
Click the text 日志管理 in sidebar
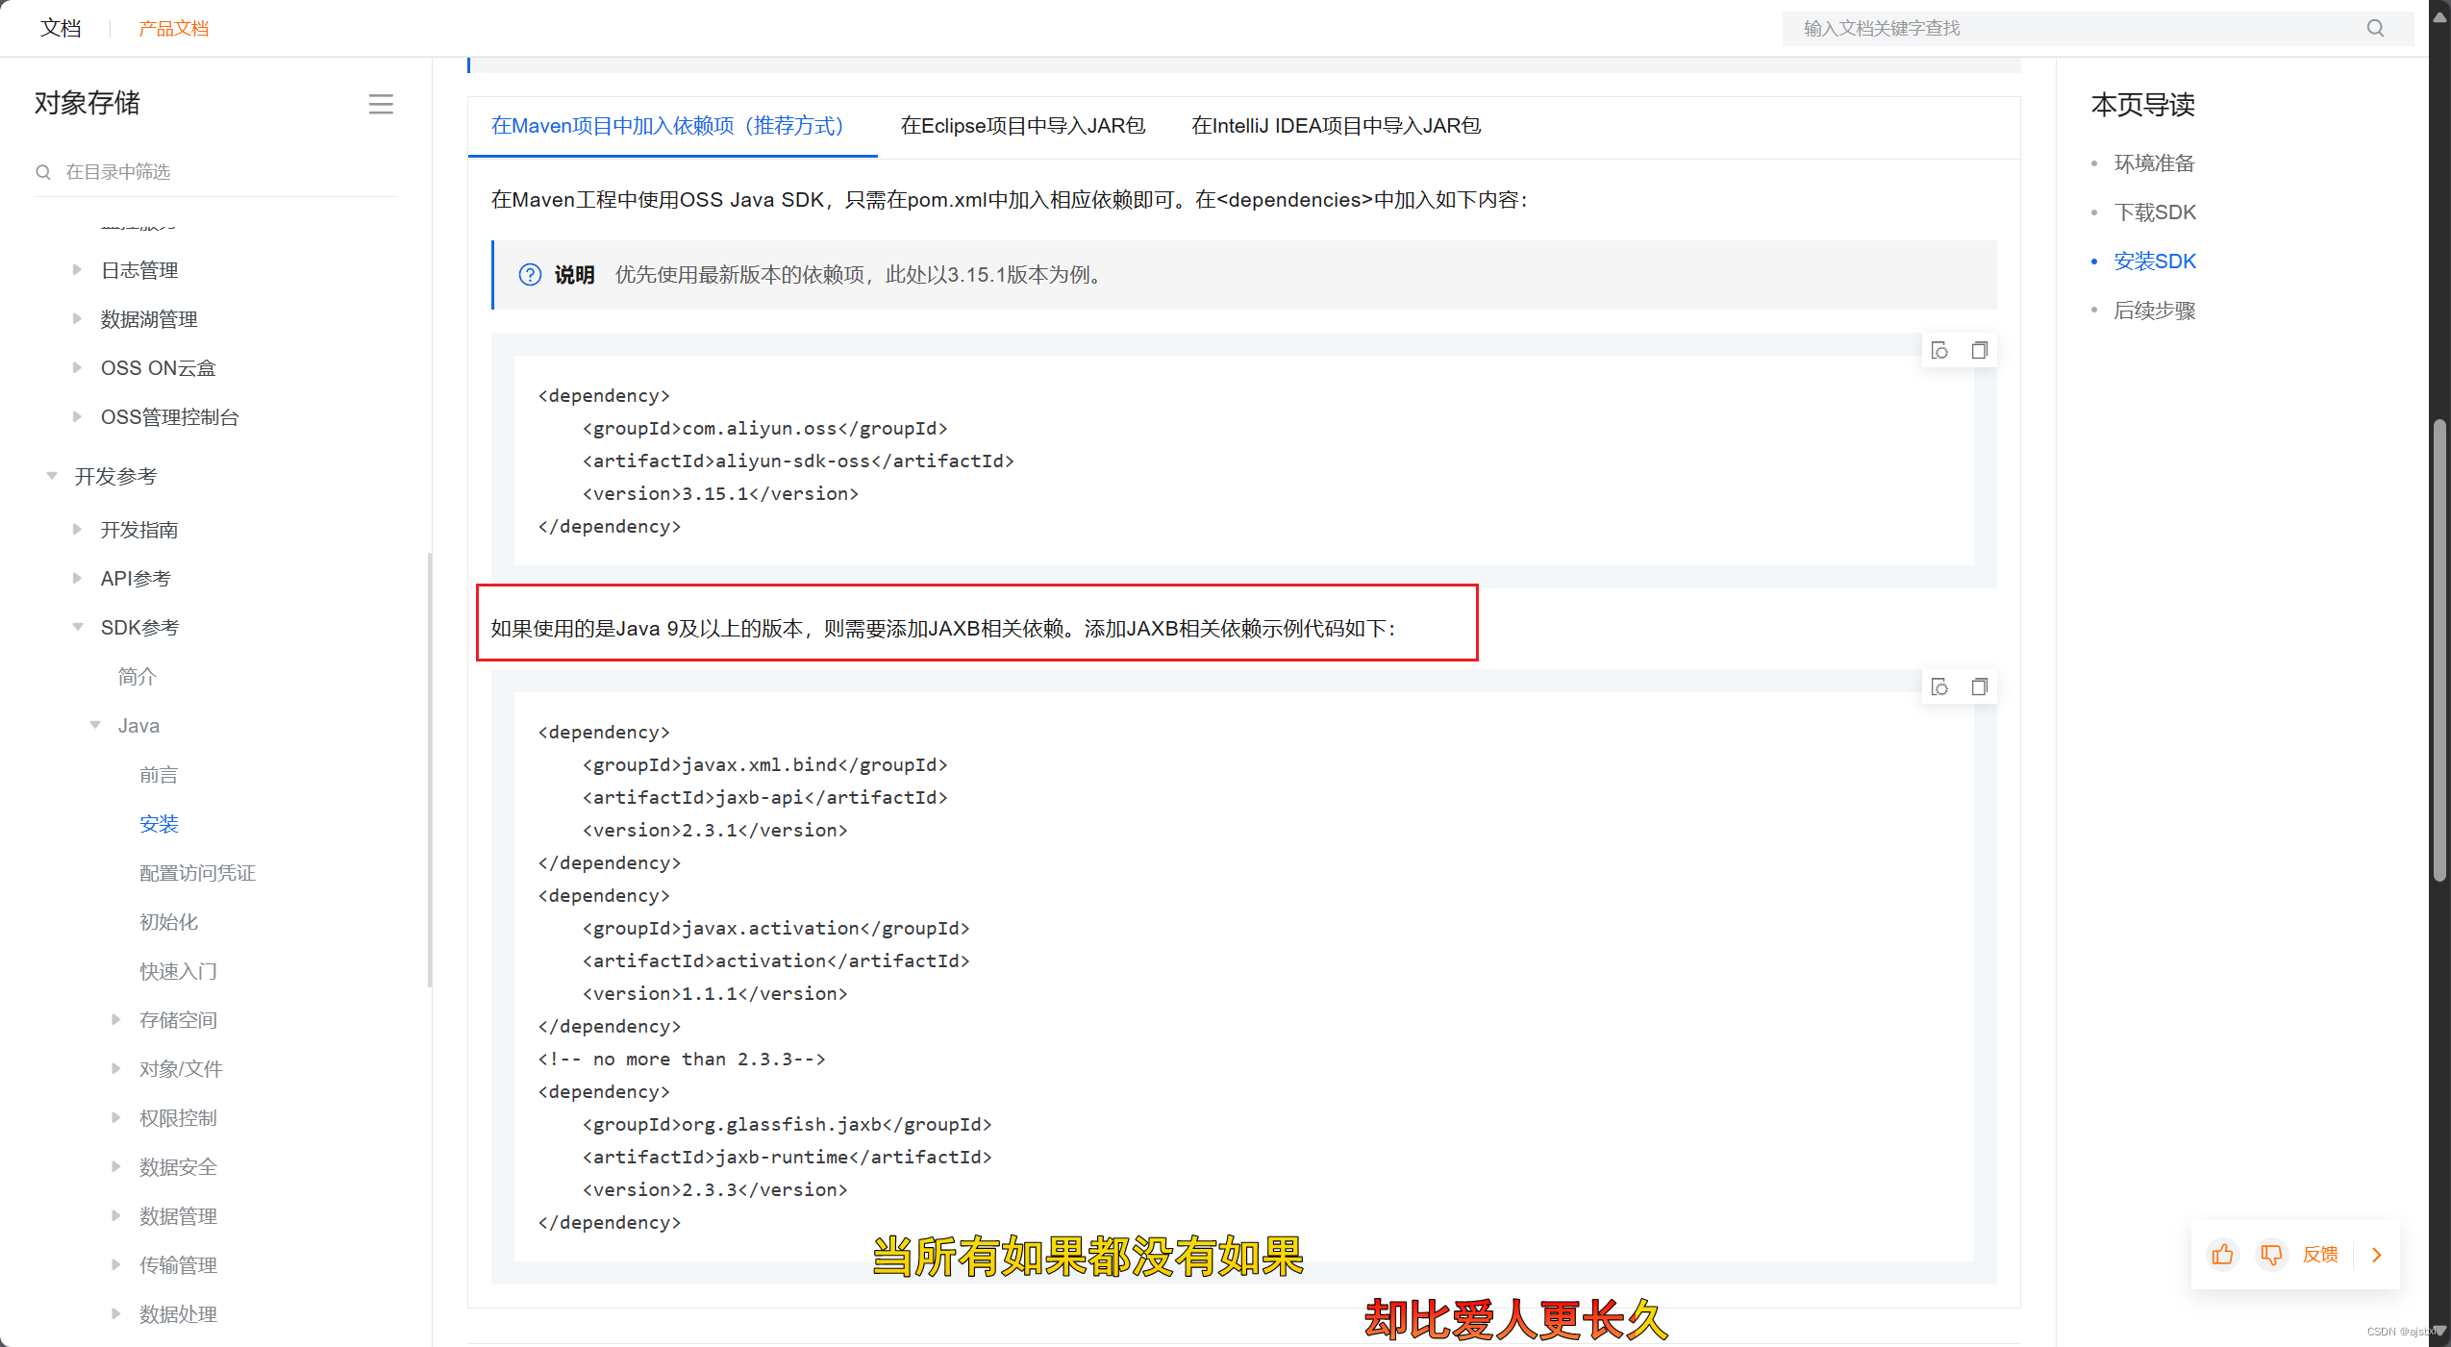click(x=139, y=270)
